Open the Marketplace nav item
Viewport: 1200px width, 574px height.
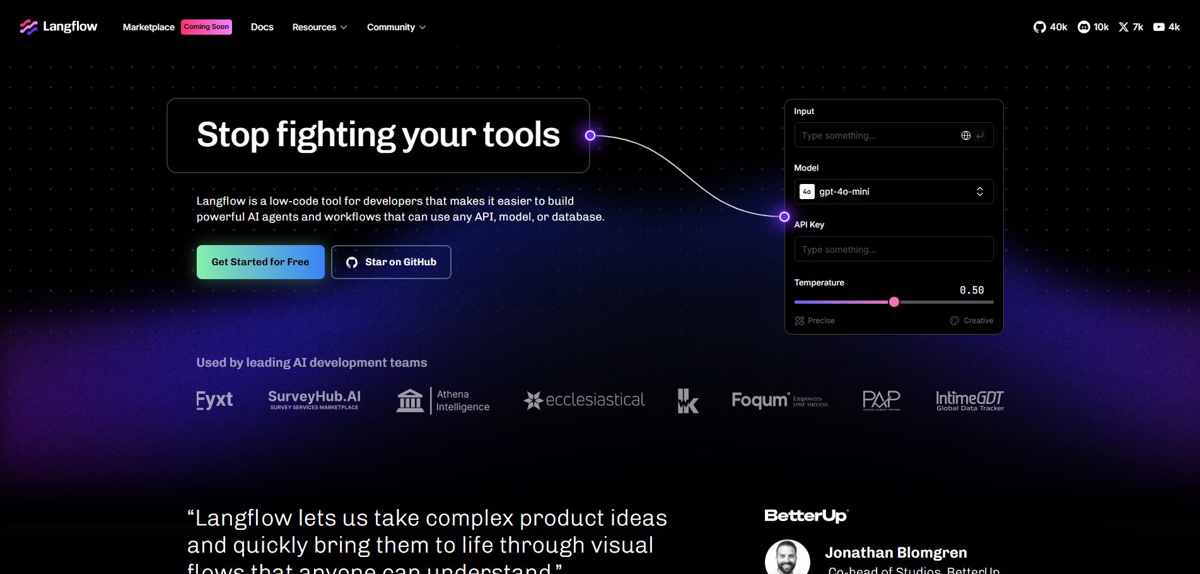[x=149, y=27]
